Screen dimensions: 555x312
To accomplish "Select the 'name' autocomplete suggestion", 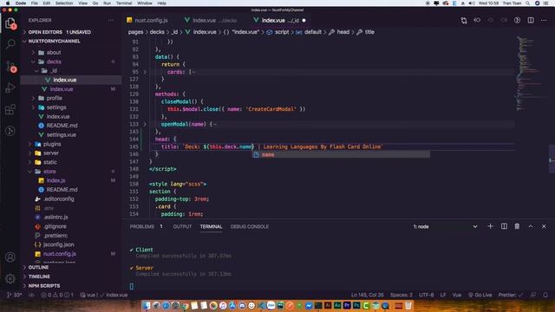I will tap(341, 154).
